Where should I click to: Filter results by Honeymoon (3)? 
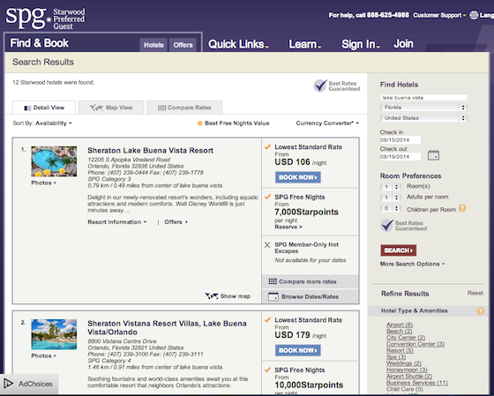coord(407,370)
